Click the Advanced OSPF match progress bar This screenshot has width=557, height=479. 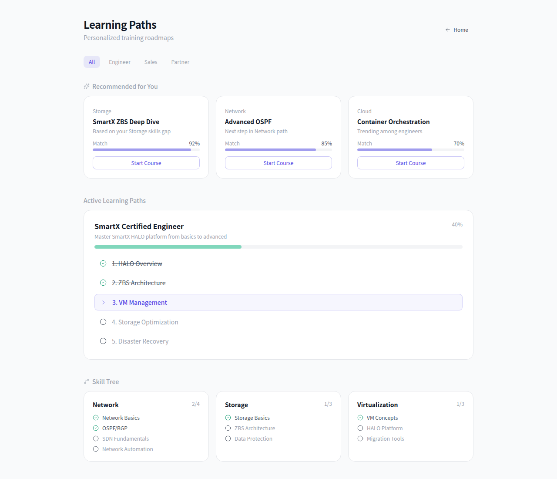(278, 150)
